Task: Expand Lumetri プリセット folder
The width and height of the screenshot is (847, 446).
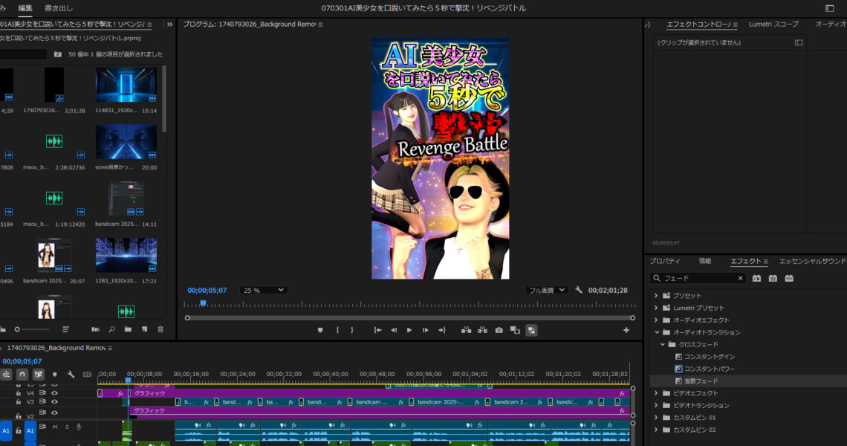Action: click(x=656, y=308)
